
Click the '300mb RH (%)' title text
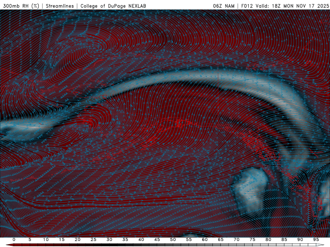(21, 6)
